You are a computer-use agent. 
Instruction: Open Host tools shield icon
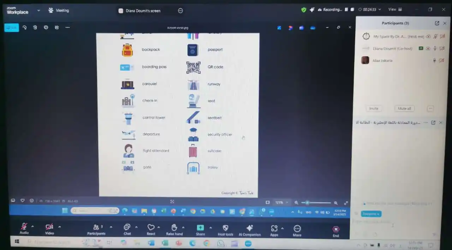click(x=225, y=228)
